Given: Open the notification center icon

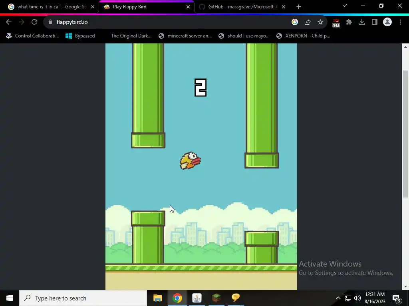Looking at the screenshot, I should (397, 298).
